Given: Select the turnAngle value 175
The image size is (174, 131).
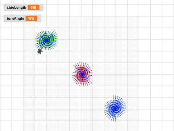Looking at the screenshot, I should [31, 19].
